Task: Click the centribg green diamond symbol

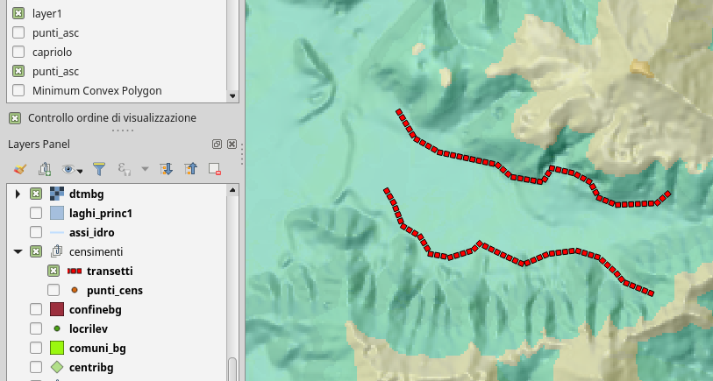Action: (x=57, y=367)
